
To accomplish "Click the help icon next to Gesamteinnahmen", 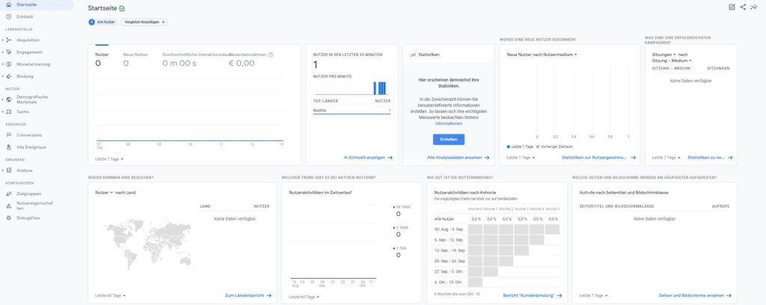I will pos(271,55).
